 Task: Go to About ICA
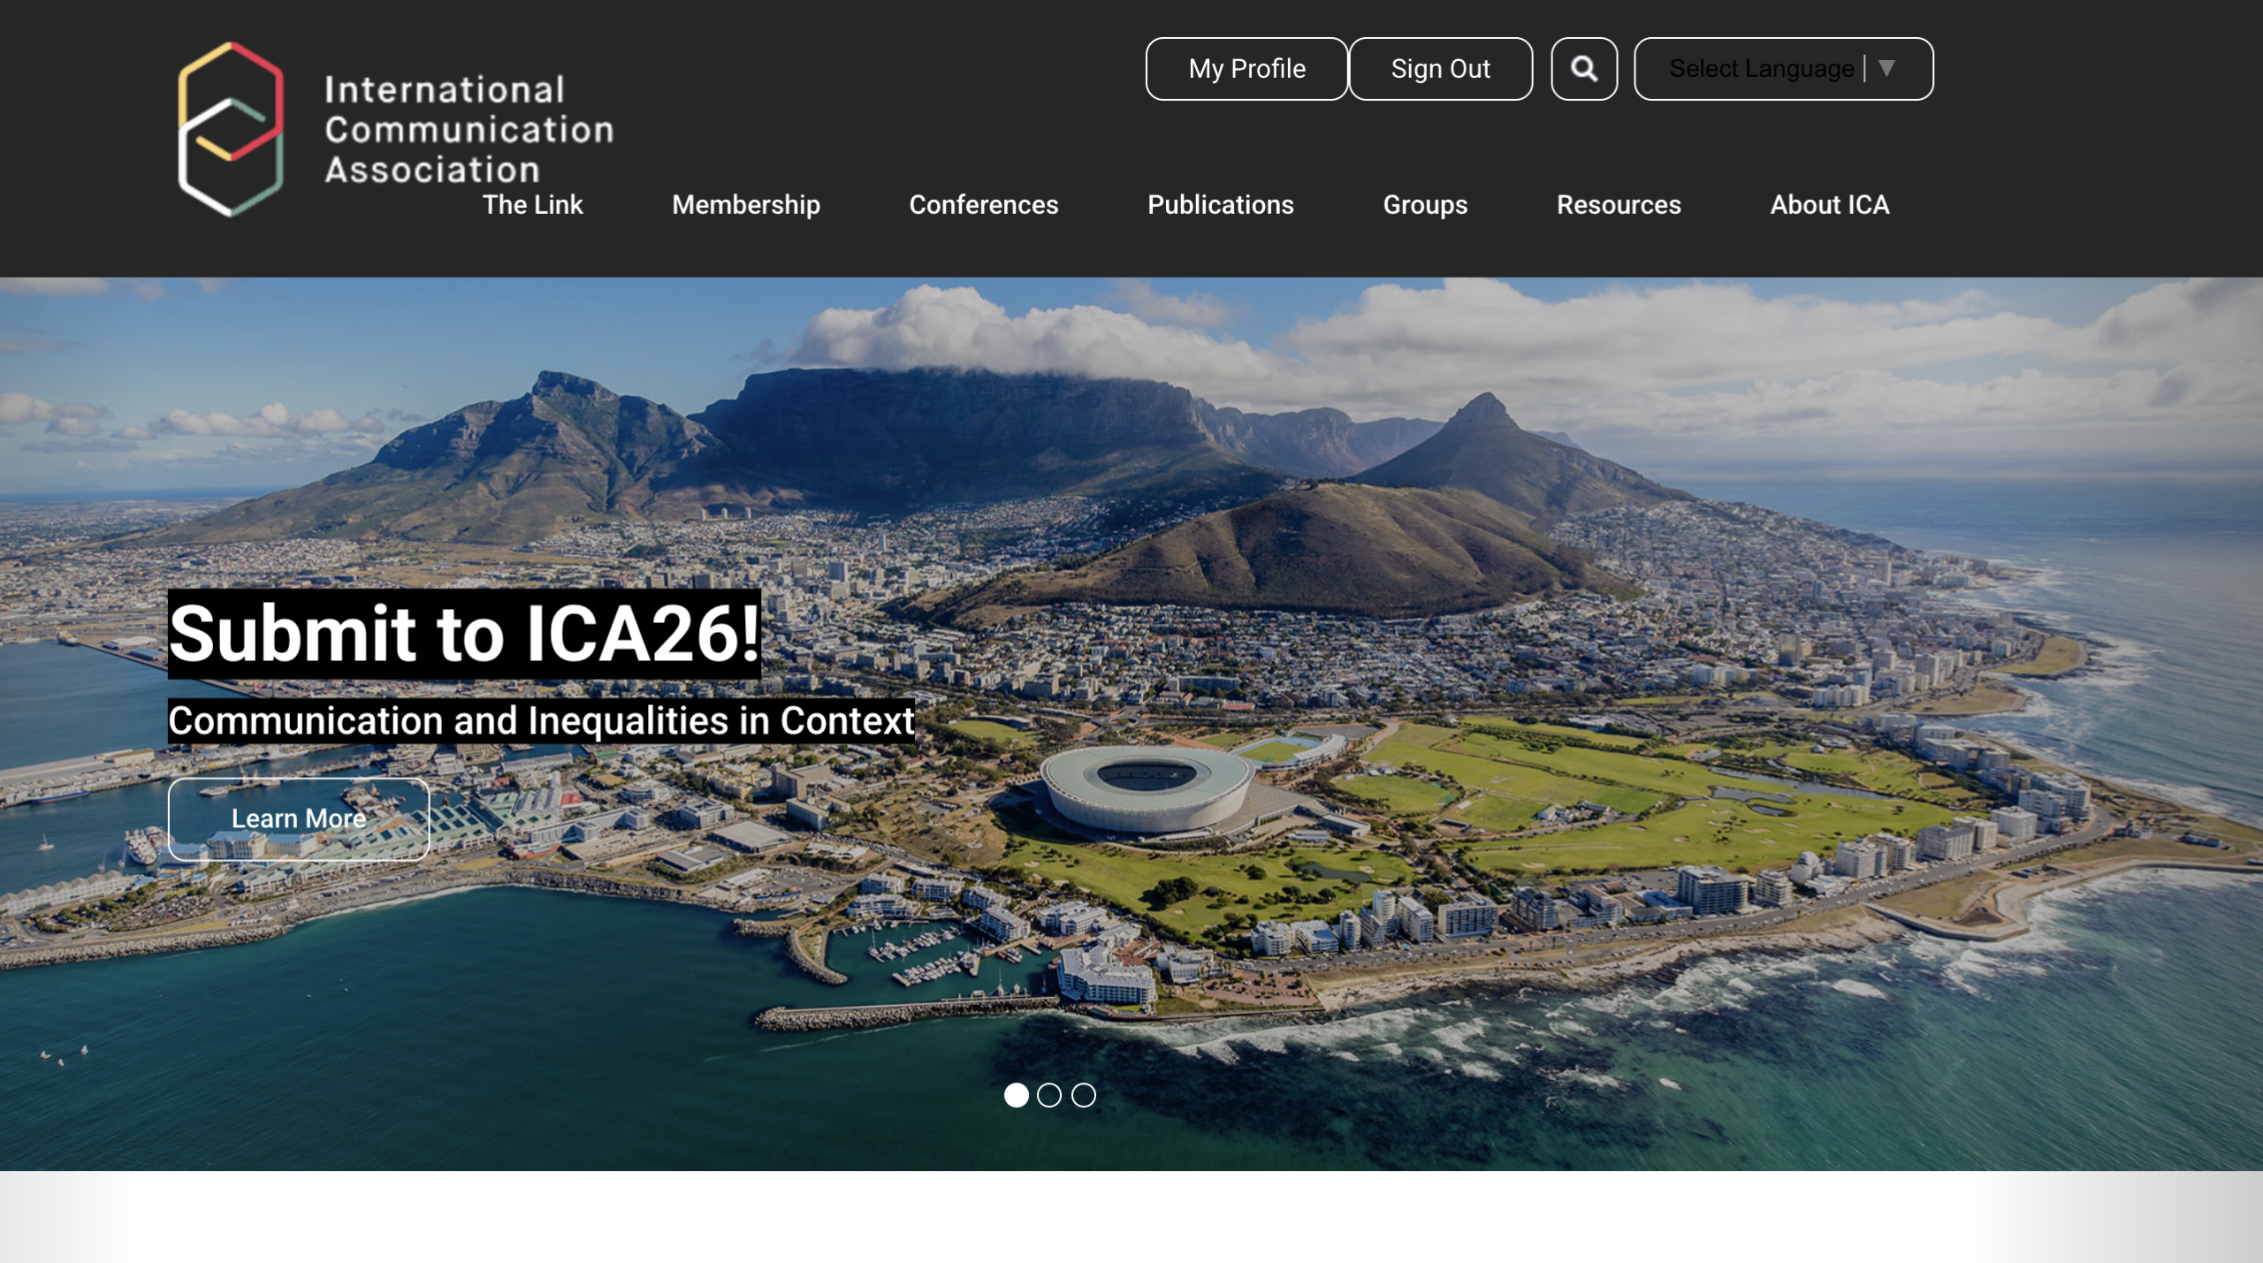coord(1829,204)
